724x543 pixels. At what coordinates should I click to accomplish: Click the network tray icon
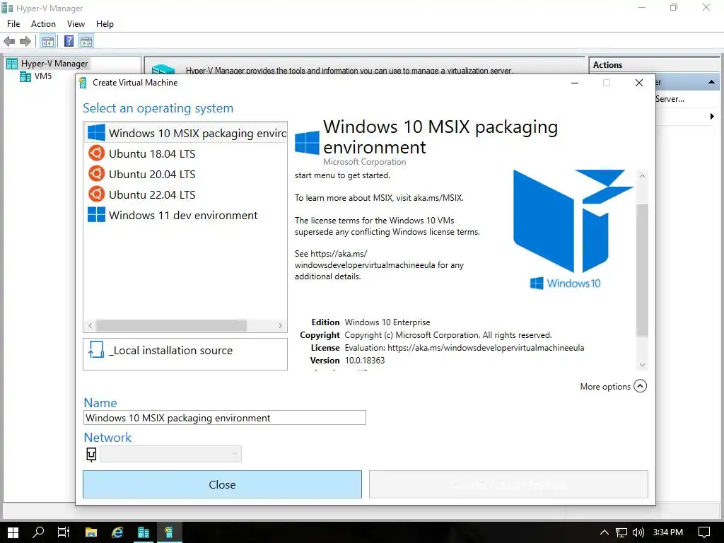[x=621, y=532]
